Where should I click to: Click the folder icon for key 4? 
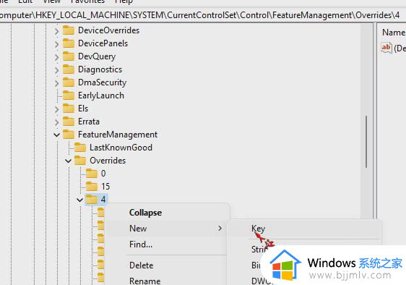92,200
